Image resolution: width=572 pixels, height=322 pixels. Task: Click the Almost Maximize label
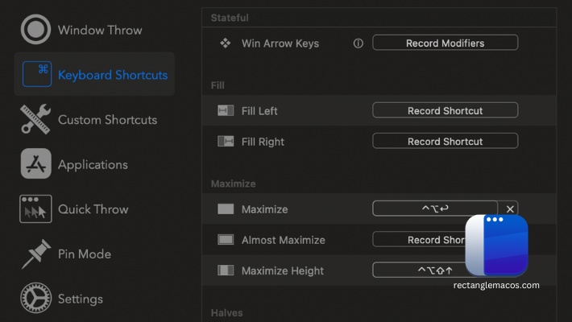[283, 240]
